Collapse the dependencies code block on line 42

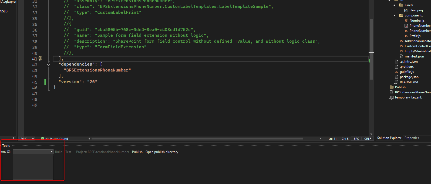click(x=49, y=64)
